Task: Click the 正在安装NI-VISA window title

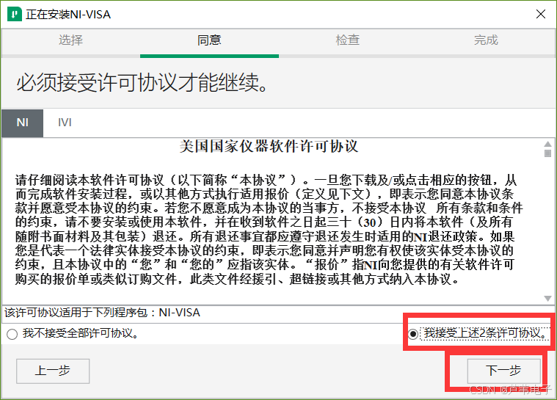Action: point(68,15)
